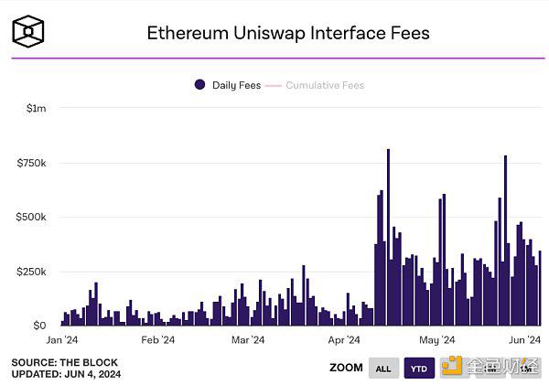Click The Block cube logo
The width and height of the screenshot is (549, 385).
click(x=28, y=31)
